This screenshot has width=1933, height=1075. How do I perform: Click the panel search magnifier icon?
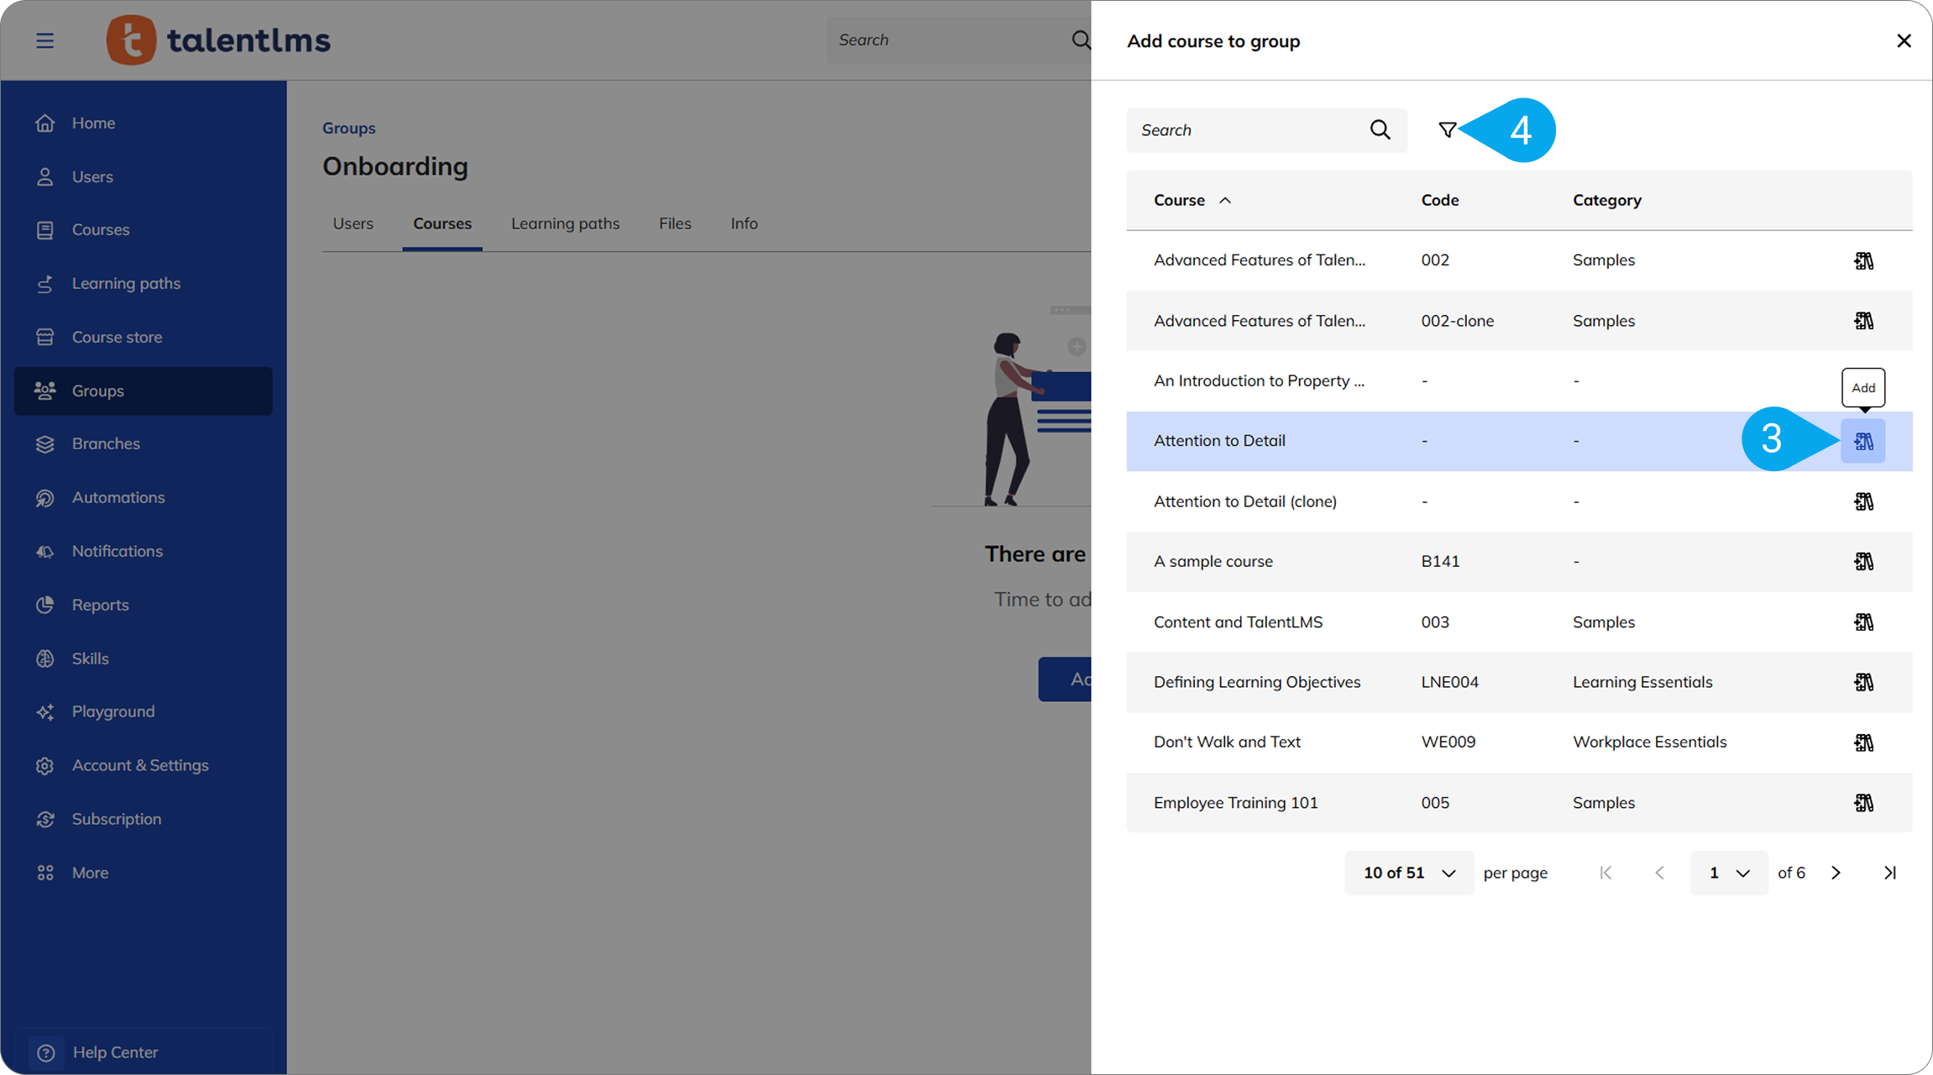point(1380,130)
